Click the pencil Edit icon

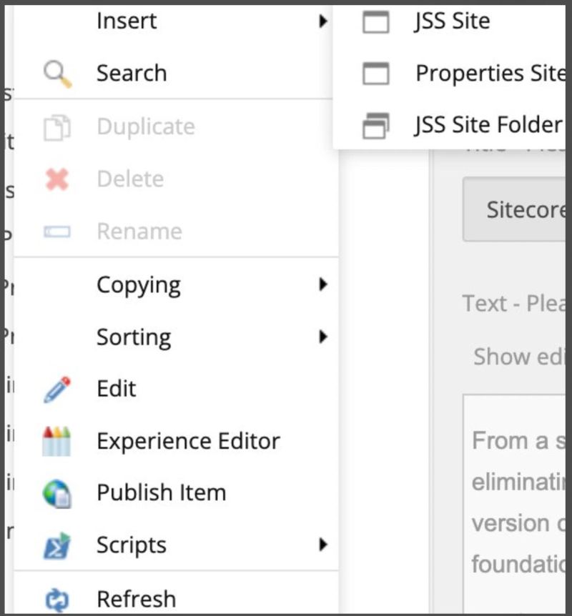pos(56,389)
